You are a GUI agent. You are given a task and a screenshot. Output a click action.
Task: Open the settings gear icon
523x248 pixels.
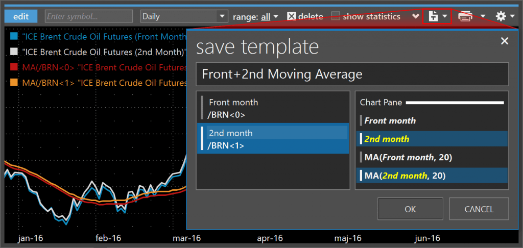(501, 16)
